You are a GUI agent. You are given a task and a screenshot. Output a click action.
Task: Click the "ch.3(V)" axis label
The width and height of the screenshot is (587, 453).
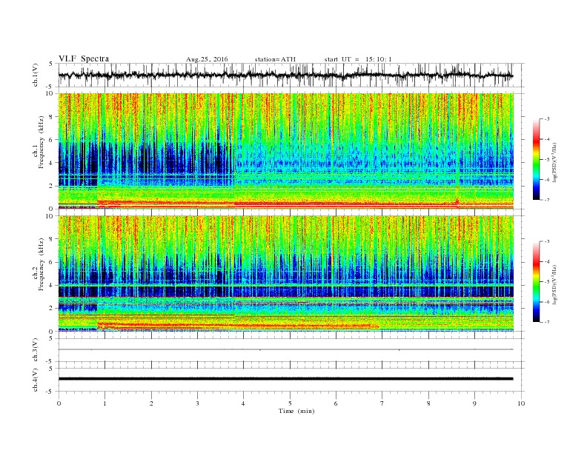(x=36, y=350)
